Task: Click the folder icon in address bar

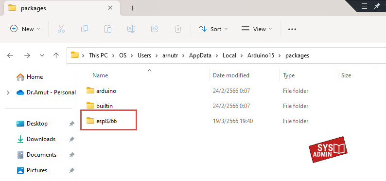Action: coord(74,55)
